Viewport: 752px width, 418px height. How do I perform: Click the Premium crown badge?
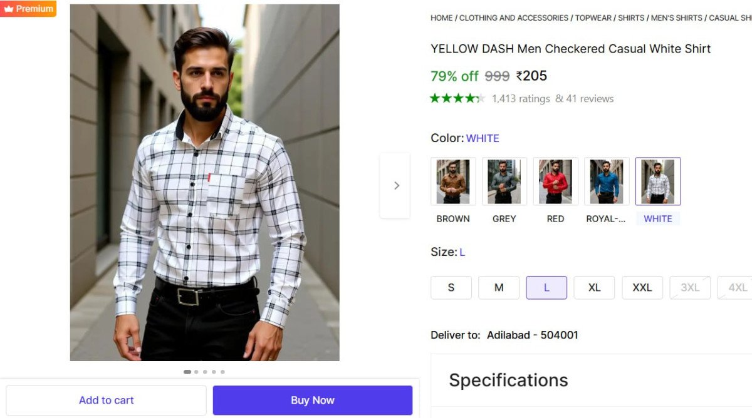28,9
